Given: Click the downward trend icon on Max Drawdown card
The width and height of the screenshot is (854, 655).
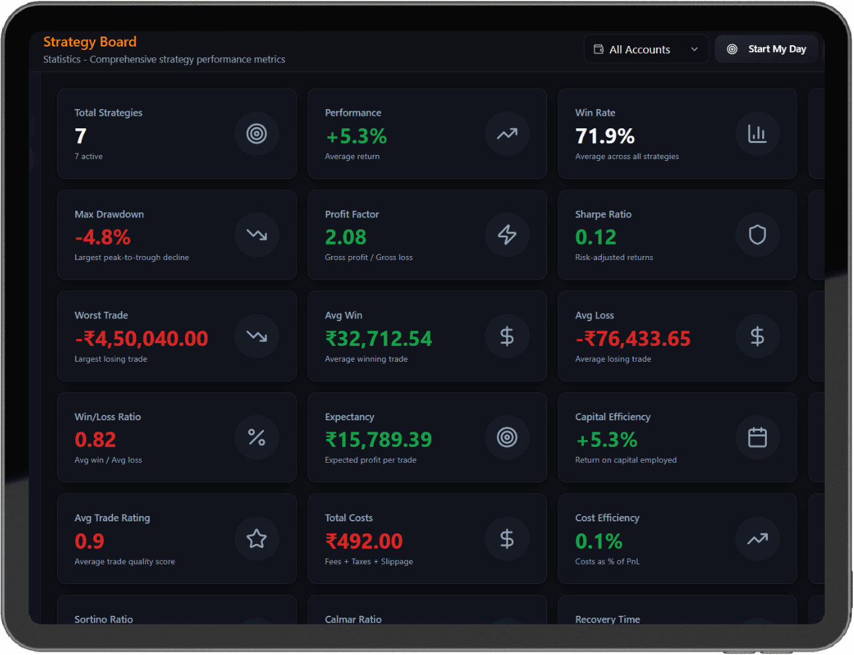Looking at the screenshot, I should (256, 235).
